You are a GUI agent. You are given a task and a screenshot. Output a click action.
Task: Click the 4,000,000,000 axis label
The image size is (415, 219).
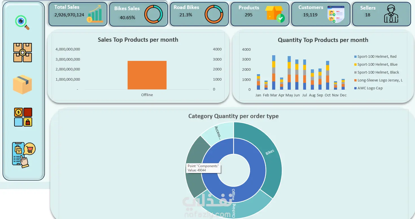68,49
